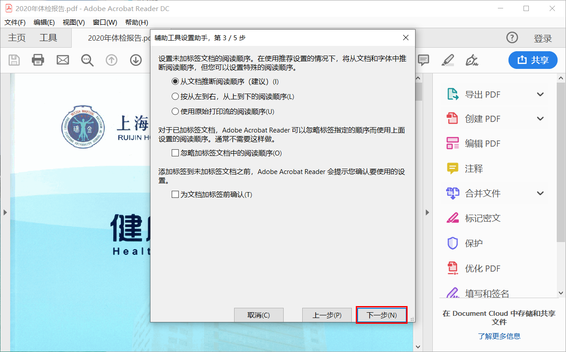This screenshot has height=352, width=566.
Task: Click the document vertical scrollbar thumb
Action: (418, 92)
